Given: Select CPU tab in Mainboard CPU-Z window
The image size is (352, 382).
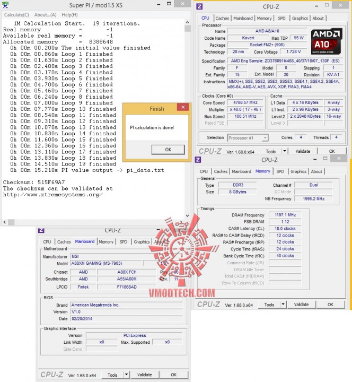Looking at the screenshot, I should tap(47, 242).
